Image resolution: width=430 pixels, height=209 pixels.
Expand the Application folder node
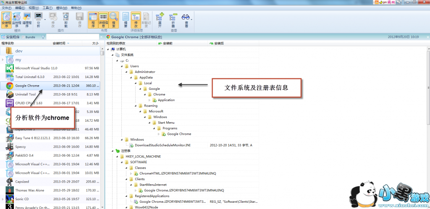point(149,100)
